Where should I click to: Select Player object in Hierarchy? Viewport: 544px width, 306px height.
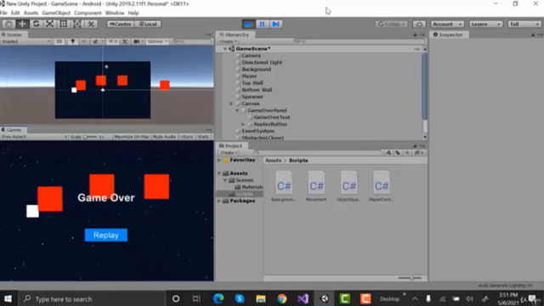coord(249,76)
